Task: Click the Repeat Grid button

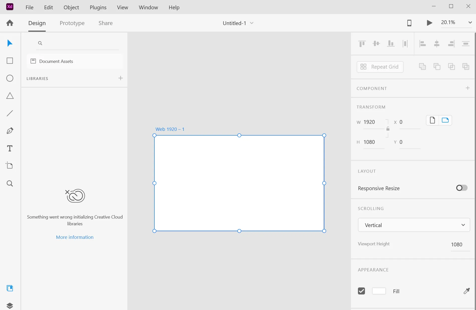Action: (x=380, y=67)
